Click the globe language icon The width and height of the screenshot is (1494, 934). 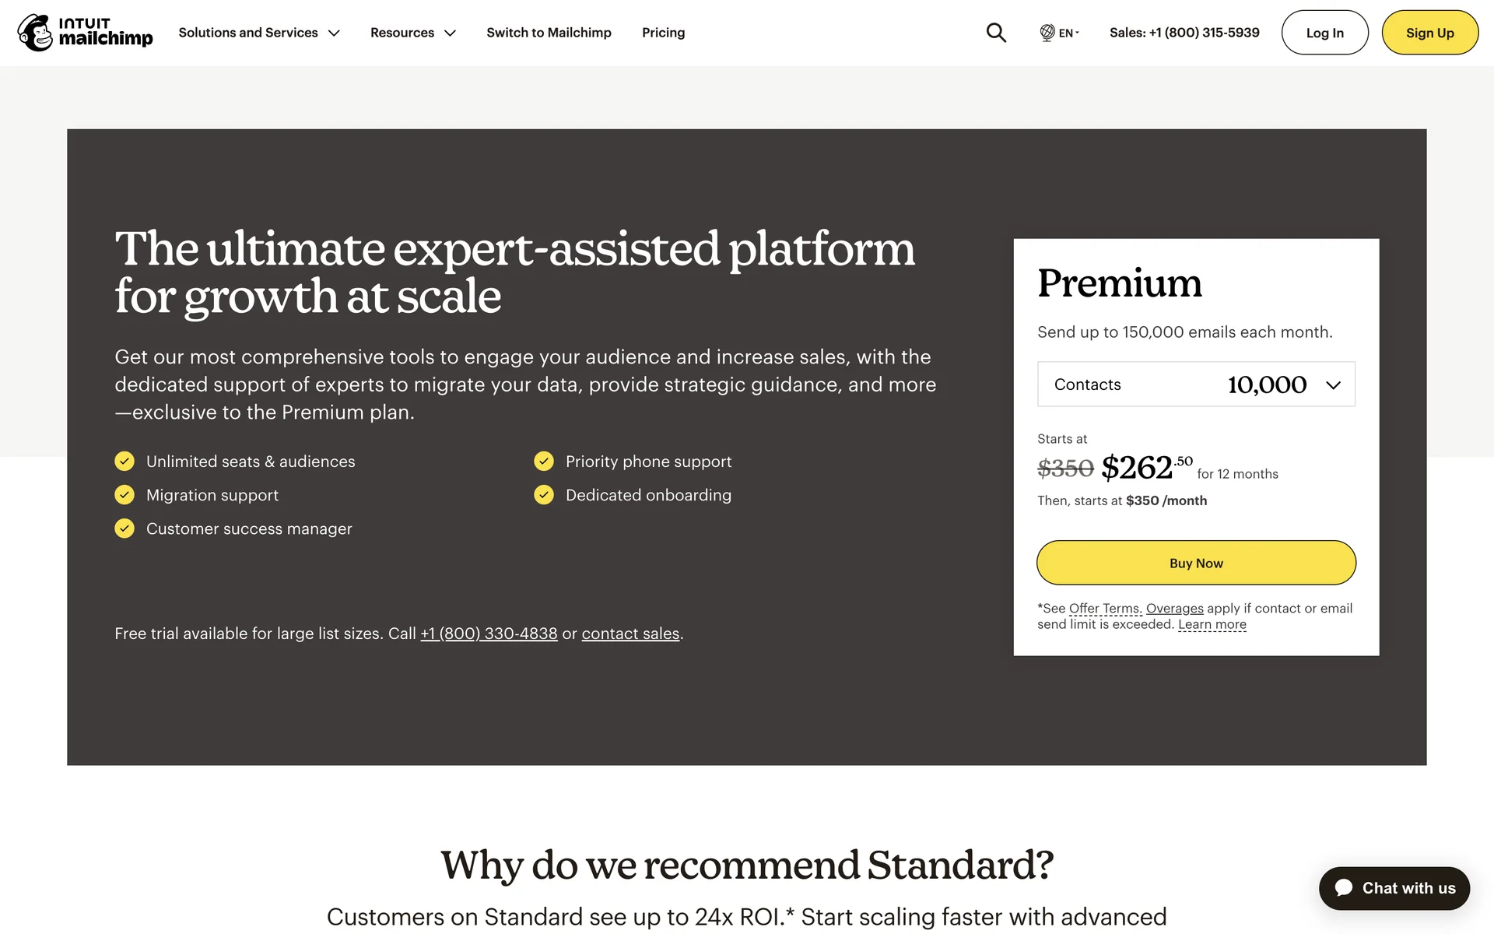coord(1047,33)
